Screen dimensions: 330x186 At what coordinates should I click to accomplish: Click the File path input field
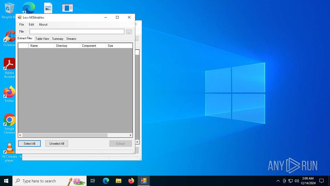77,32
